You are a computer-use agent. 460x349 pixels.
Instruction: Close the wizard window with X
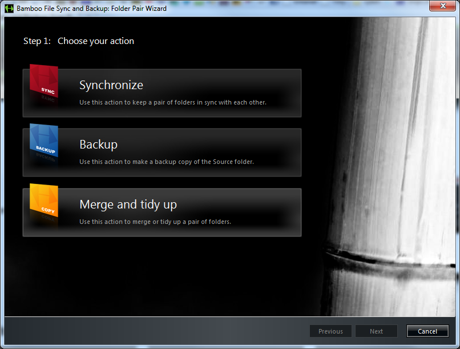click(x=443, y=6)
